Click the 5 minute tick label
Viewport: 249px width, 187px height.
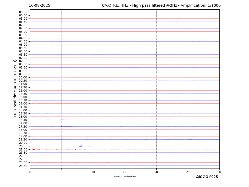pos(62,172)
